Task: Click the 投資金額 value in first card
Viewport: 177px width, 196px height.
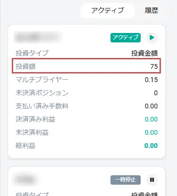Action: point(144,53)
